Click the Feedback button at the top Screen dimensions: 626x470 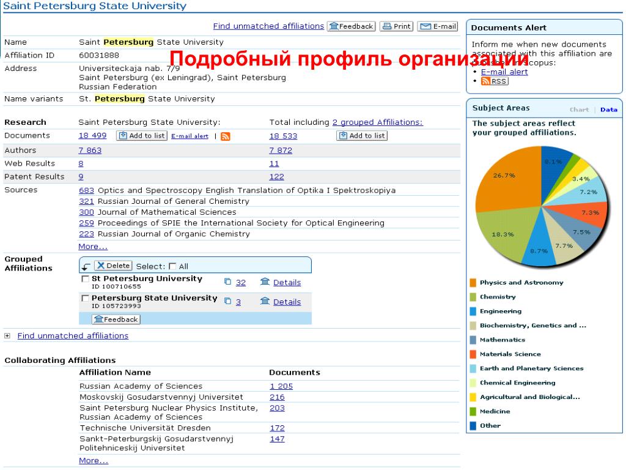(x=352, y=26)
